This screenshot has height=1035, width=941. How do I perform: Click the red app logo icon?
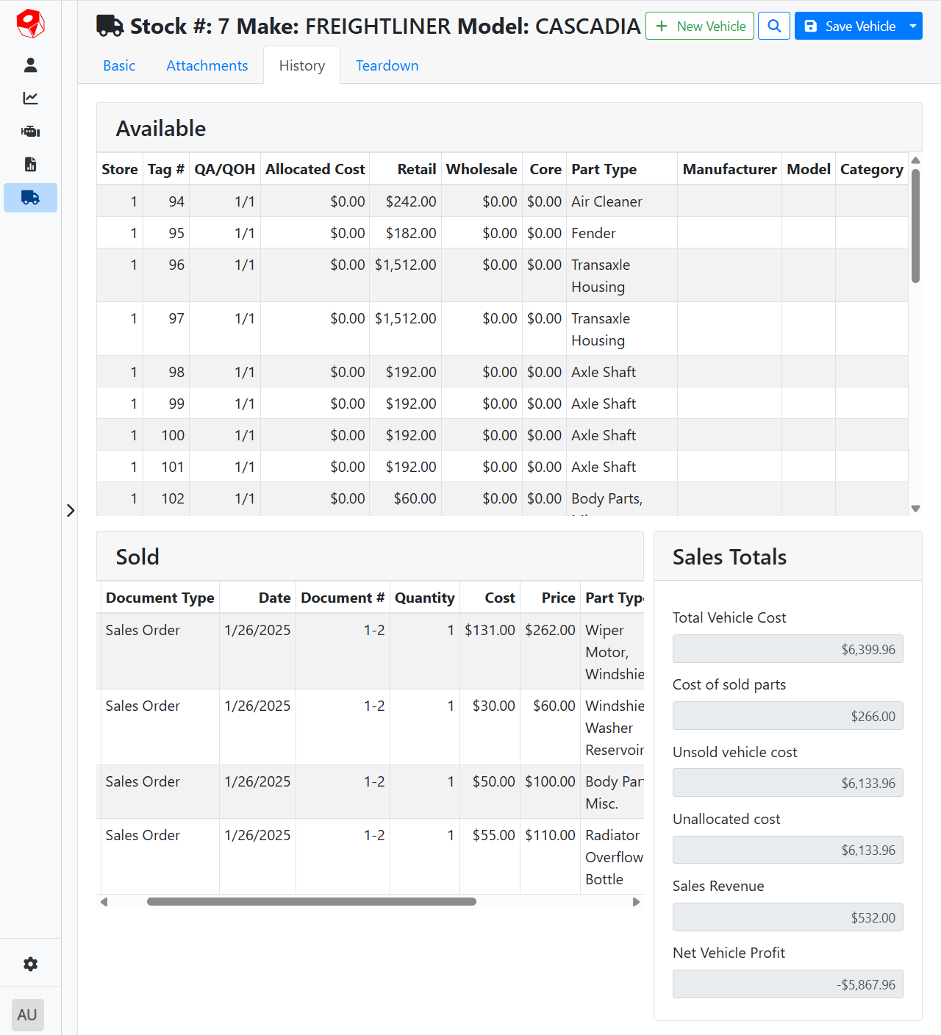30,24
